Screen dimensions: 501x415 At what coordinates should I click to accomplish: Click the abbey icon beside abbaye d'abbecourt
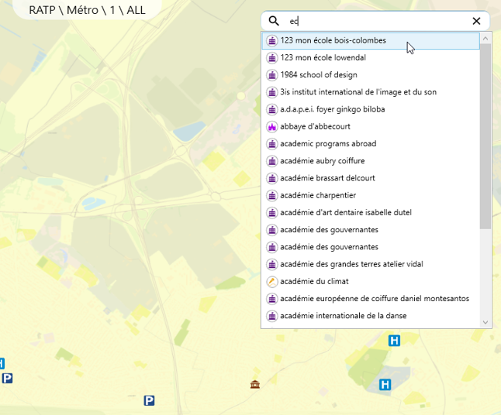click(271, 127)
